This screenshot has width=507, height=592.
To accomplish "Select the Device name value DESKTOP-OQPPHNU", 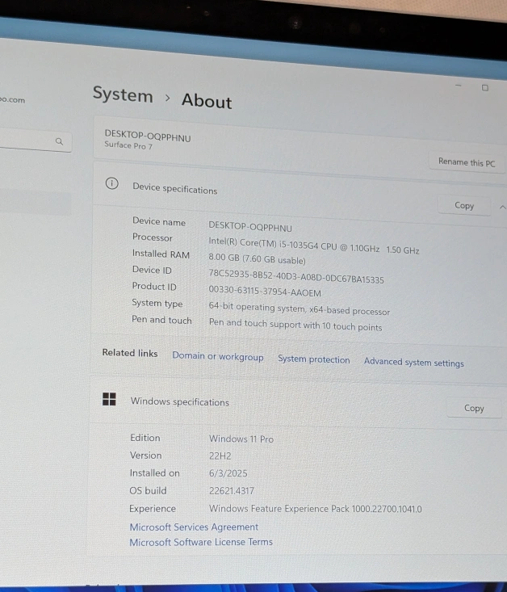I will (x=250, y=226).
